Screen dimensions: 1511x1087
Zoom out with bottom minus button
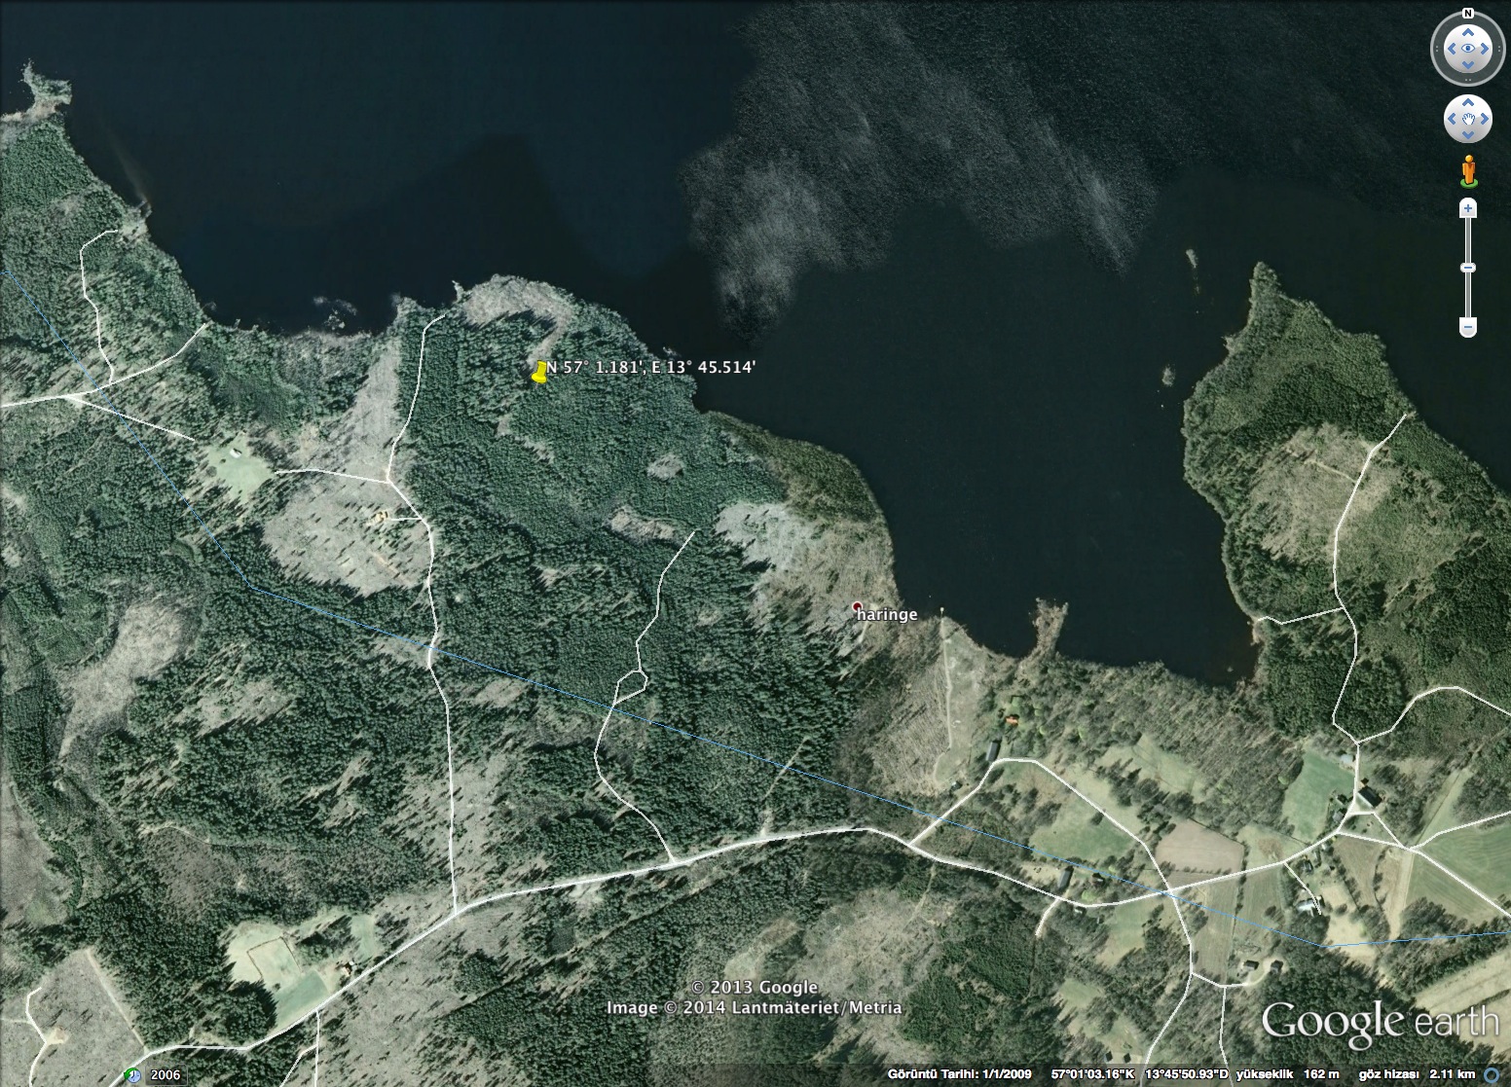click(1467, 327)
